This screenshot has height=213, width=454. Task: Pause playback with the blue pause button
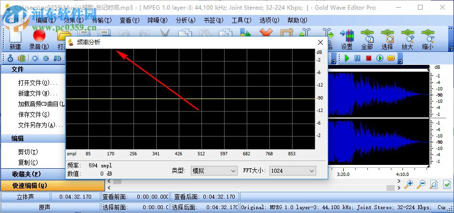tap(358, 58)
